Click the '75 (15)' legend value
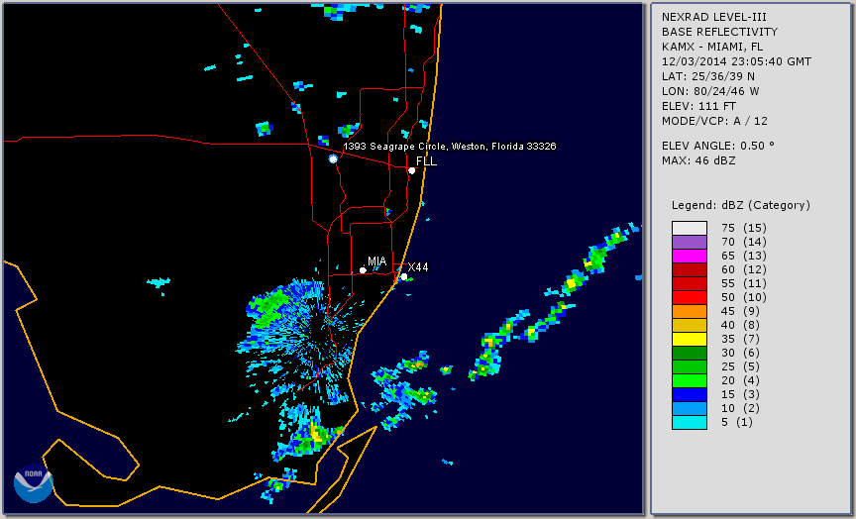Image resolution: width=856 pixels, height=519 pixels. pos(743,228)
